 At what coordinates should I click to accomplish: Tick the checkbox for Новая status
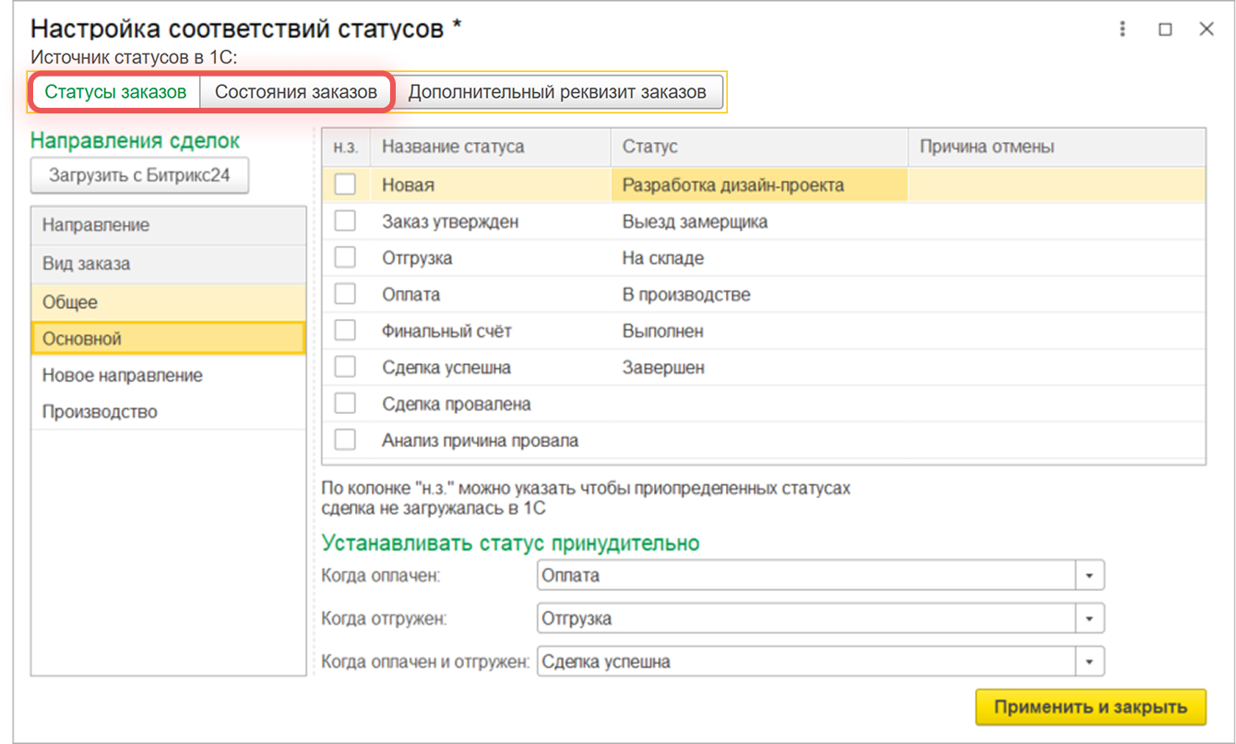pos(345,185)
